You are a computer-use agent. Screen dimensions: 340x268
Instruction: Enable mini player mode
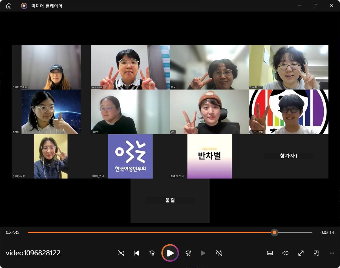(x=316, y=253)
